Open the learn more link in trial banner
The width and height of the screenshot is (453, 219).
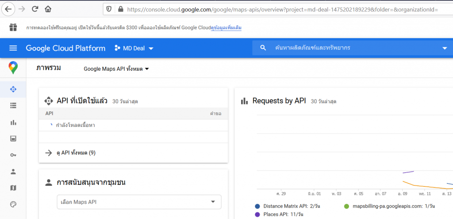[226, 28]
